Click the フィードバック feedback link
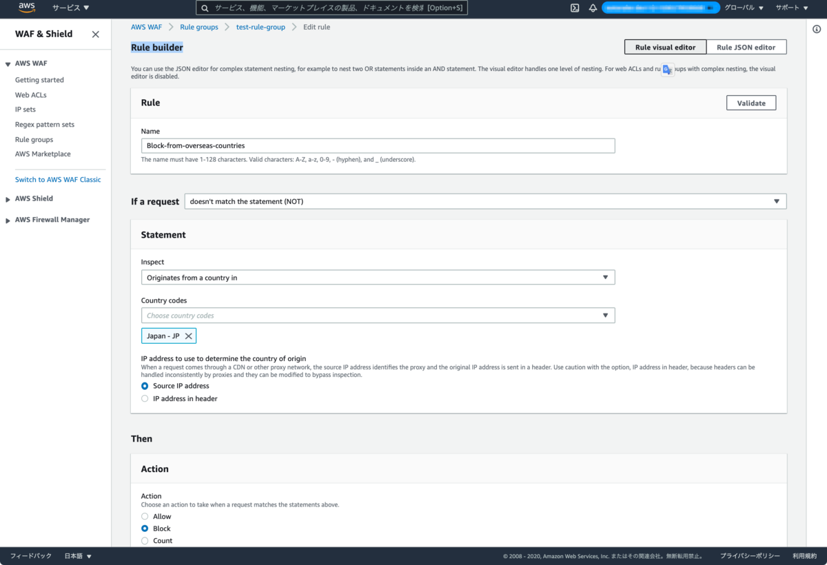 click(x=30, y=556)
